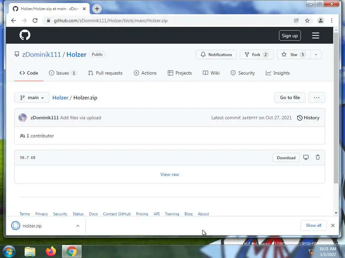Click the Status footer link
345x258 pixels.
pos(78,214)
